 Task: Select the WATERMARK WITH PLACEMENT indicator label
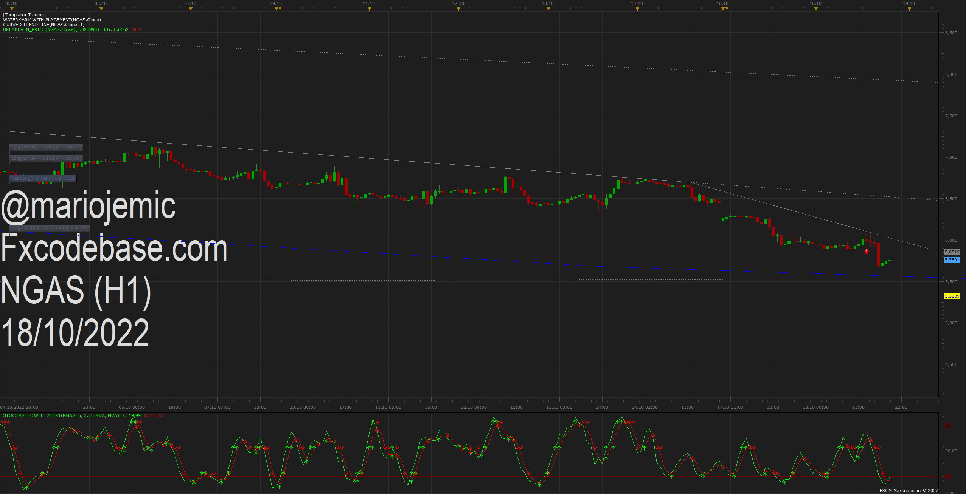coord(52,20)
